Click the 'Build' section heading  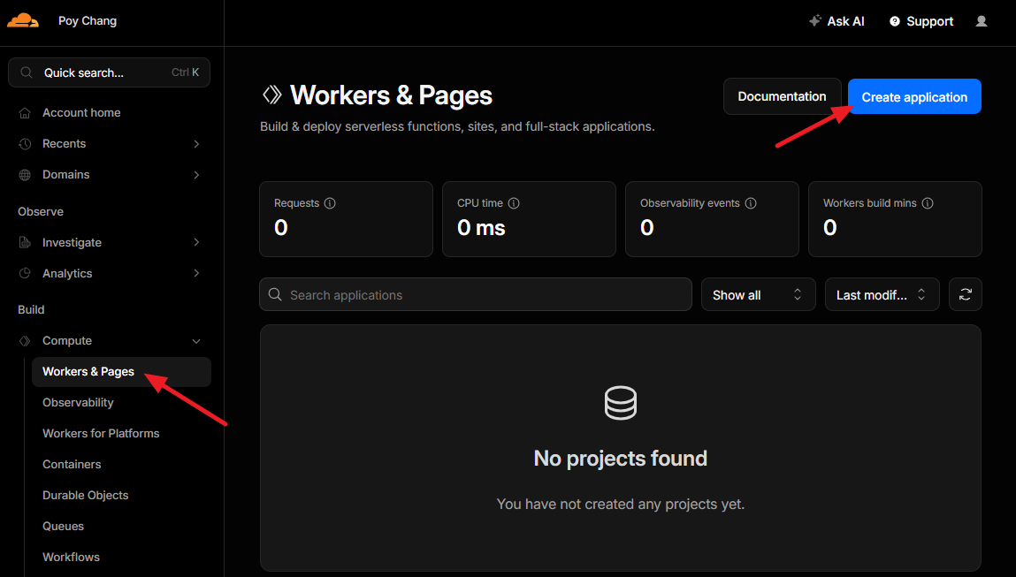pyautogui.click(x=31, y=309)
